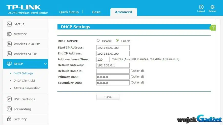Open the Address Reservation page
The image size is (223, 125).
27,88
